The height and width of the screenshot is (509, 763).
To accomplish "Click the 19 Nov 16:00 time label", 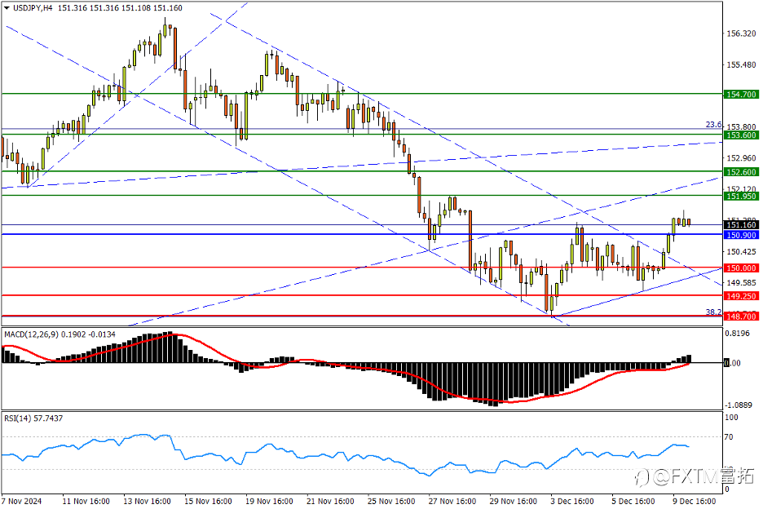I will point(269,501).
